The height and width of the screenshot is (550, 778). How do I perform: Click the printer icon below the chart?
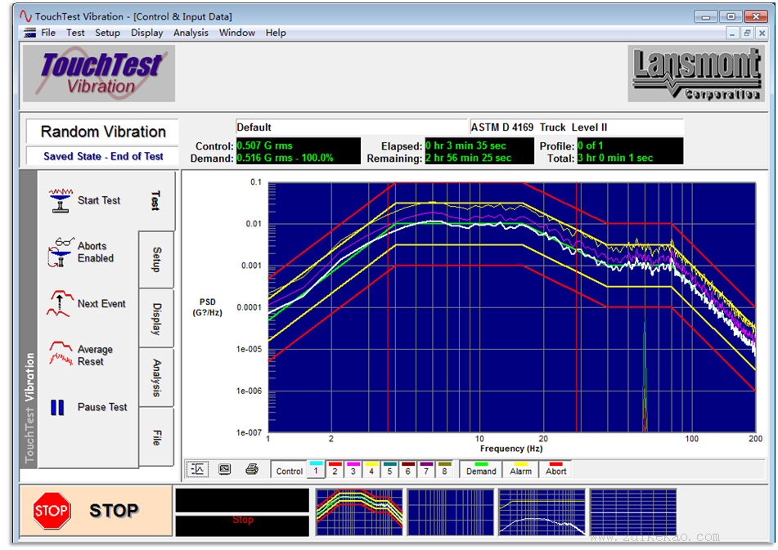click(252, 469)
